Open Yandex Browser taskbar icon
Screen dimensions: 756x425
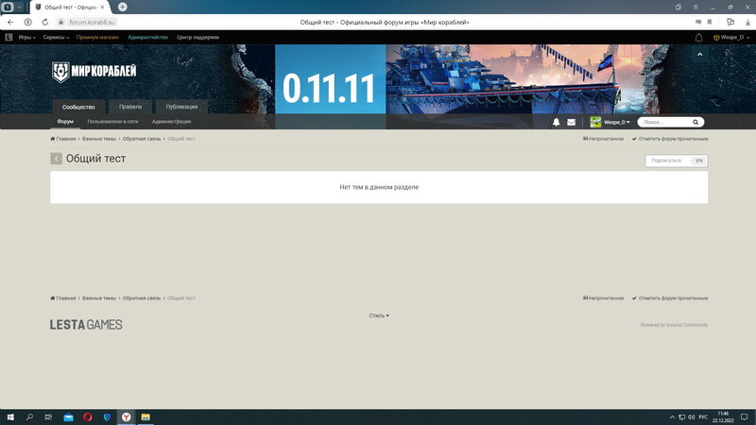127,416
